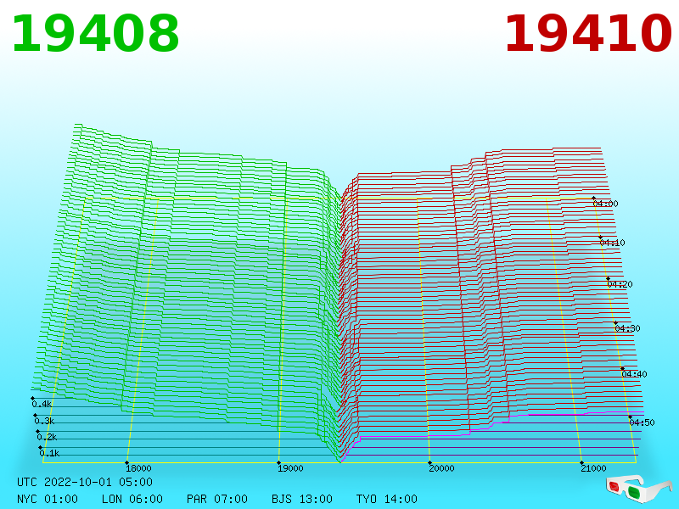Click the PAR 07:00 time
Viewport: 679px width, 509px height.
pos(217,499)
